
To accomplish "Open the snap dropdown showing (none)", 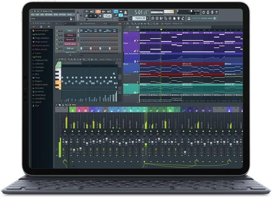I will pos(123,19).
